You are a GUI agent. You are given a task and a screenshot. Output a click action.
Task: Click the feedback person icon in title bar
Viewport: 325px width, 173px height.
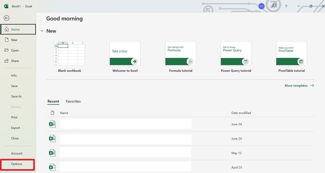(x=274, y=6)
